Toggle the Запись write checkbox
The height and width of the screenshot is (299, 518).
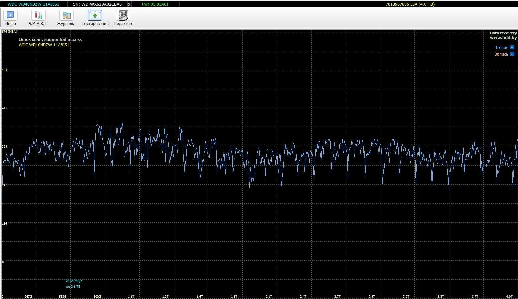[x=512, y=54]
